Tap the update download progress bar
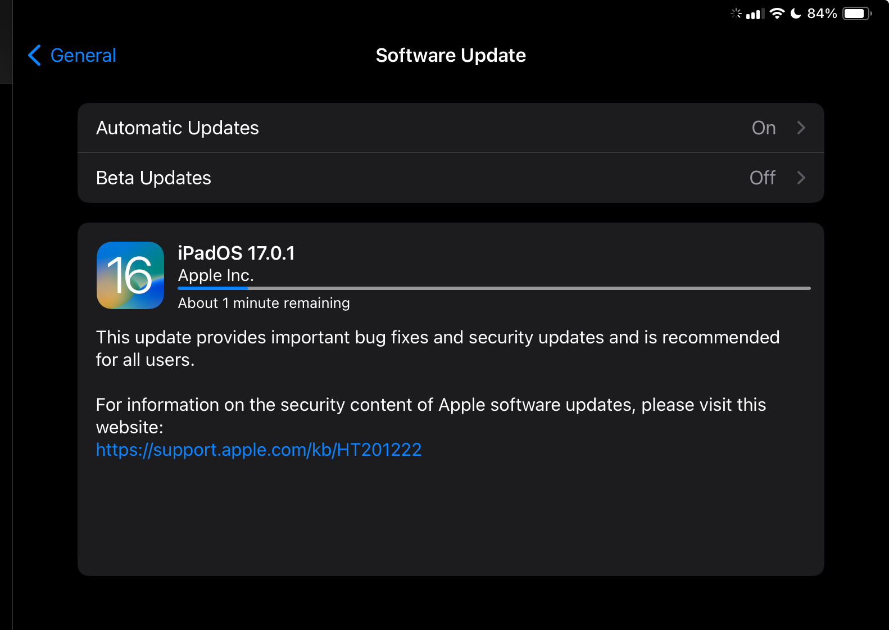Image resolution: width=889 pixels, height=630 pixels. 494,288
